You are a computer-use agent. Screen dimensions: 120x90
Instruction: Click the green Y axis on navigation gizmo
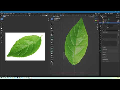click(x=96, y=21)
